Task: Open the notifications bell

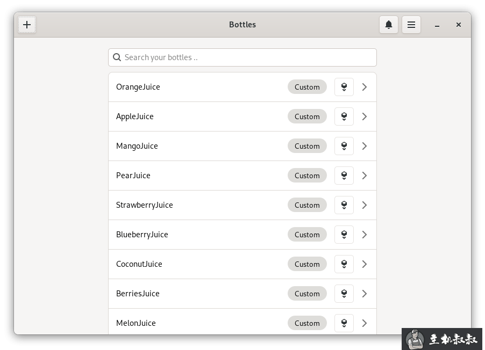Action: click(x=389, y=25)
